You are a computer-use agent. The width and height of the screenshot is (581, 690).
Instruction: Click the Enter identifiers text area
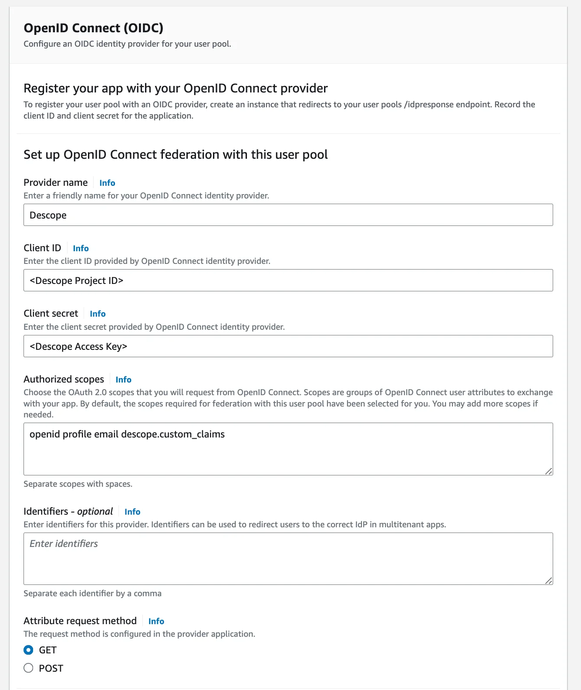288,559
